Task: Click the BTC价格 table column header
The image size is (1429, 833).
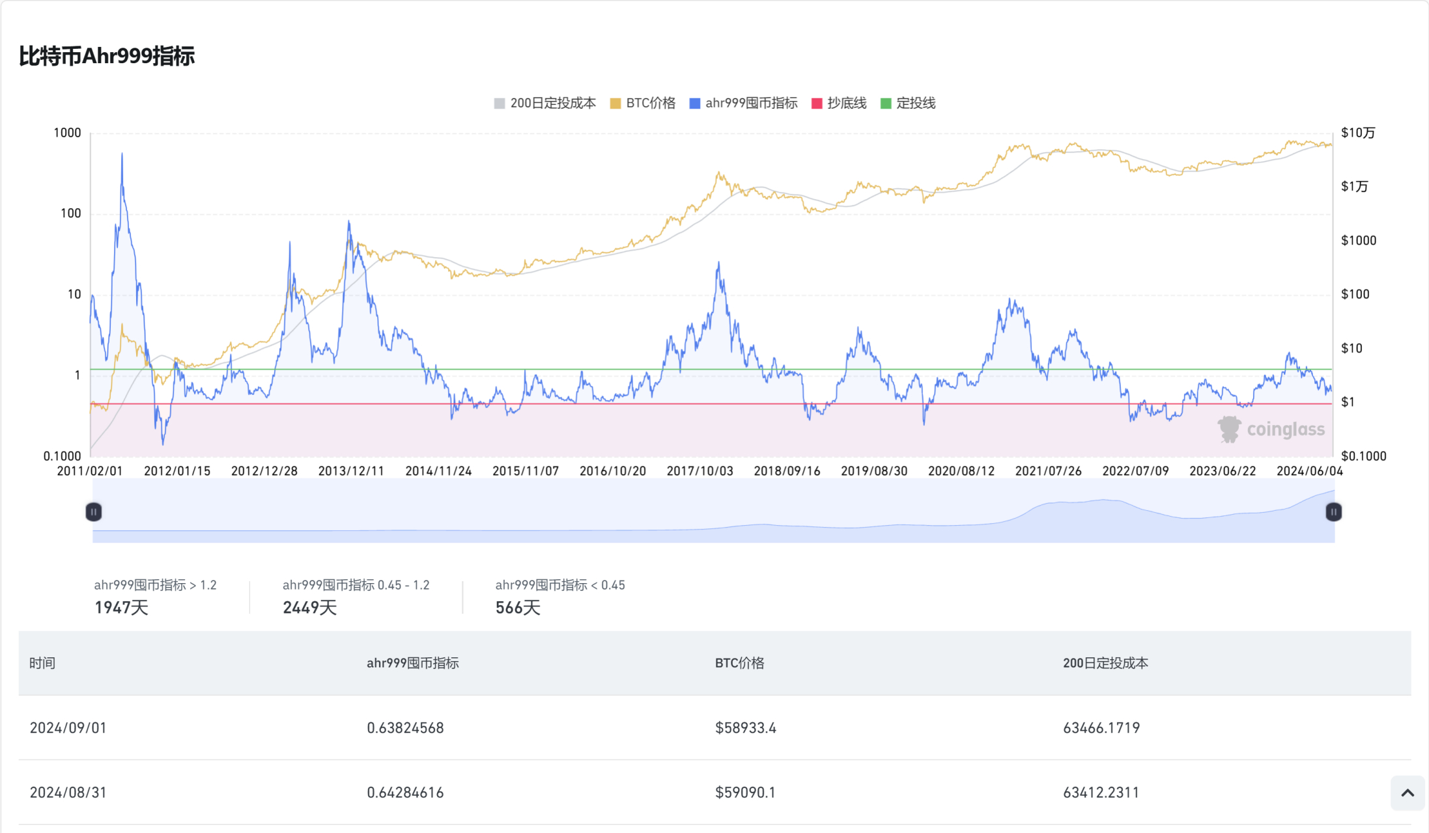Action: coord(739,663)
